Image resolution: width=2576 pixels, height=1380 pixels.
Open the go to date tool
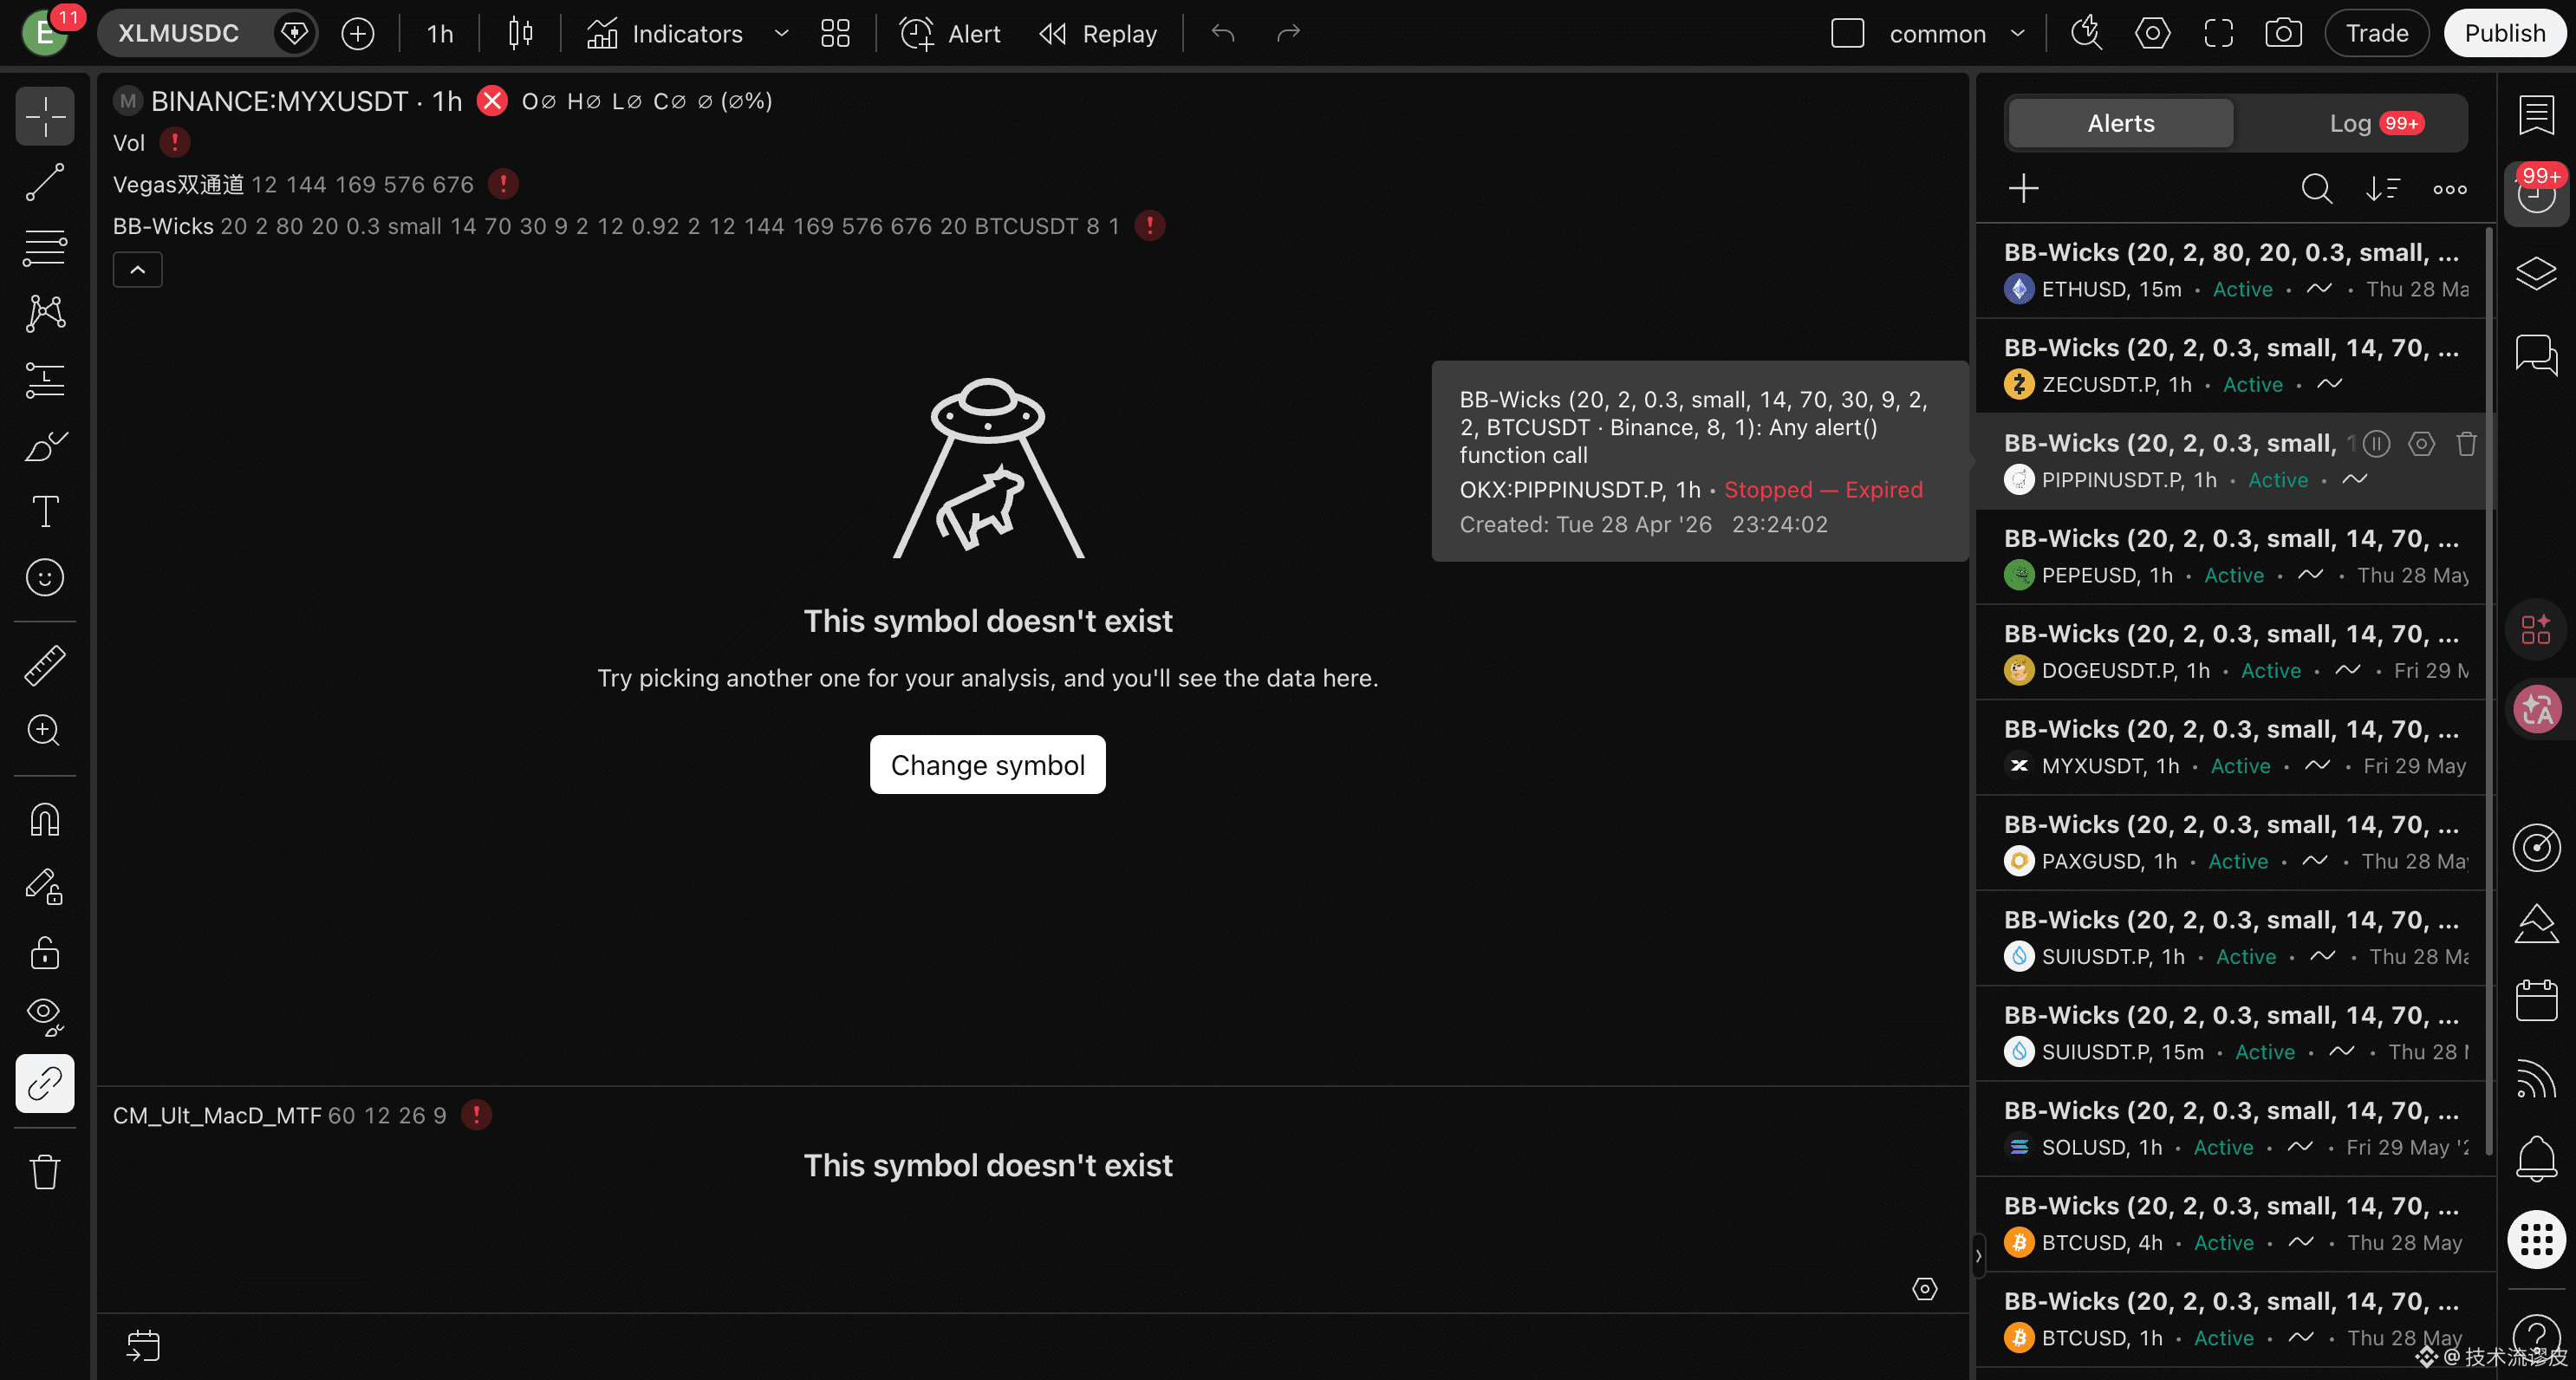pos(143,1345)
